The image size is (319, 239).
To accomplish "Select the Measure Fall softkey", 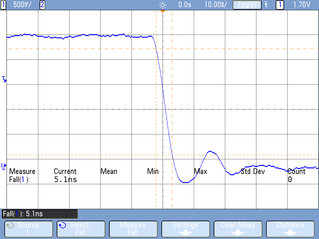I will [x=133, y=229].
